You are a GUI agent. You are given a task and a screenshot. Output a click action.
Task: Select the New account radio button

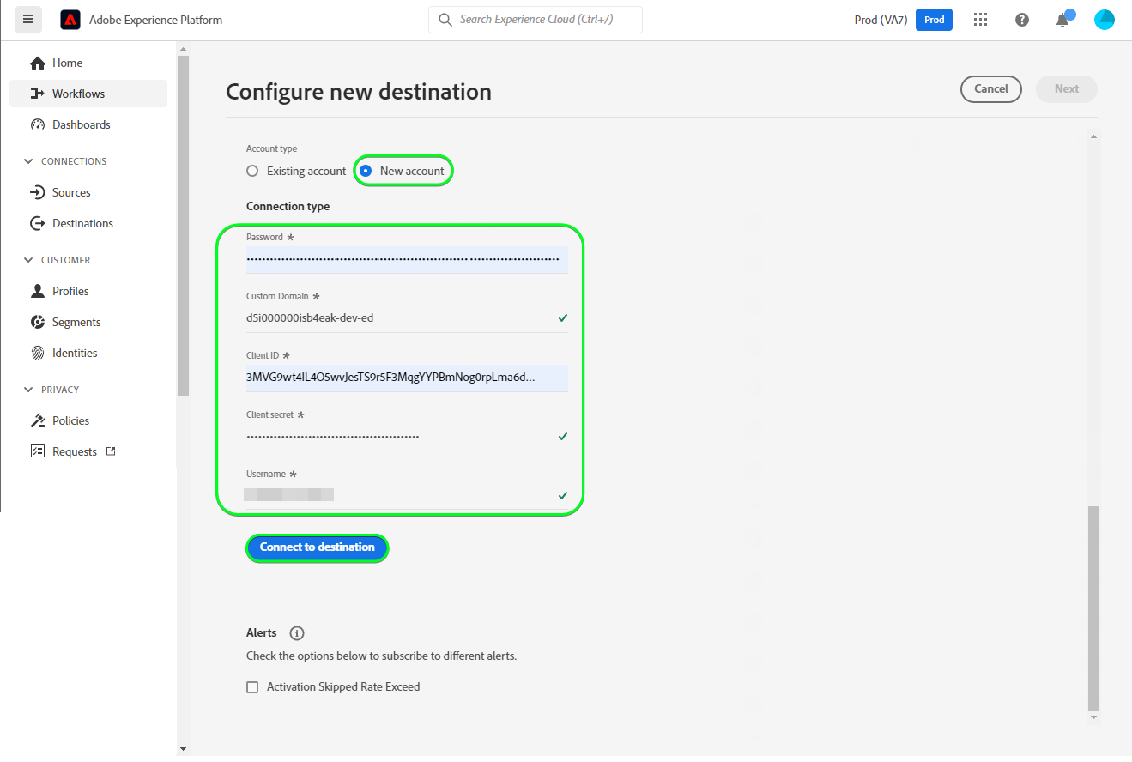point(366,171)
